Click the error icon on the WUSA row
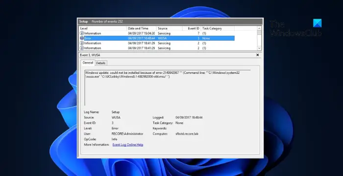This screenshot has height=176, width=343. click(82, 38)
